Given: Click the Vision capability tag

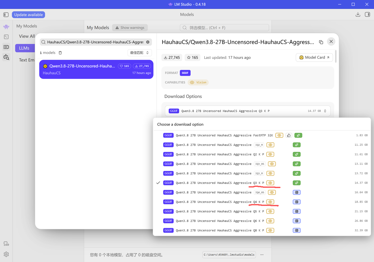Looking at the screenshot, I should pos(198,82).
